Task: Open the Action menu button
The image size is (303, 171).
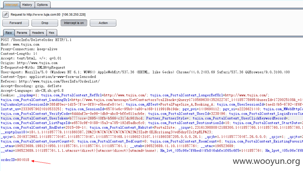Action: click(x=103, y=23)
